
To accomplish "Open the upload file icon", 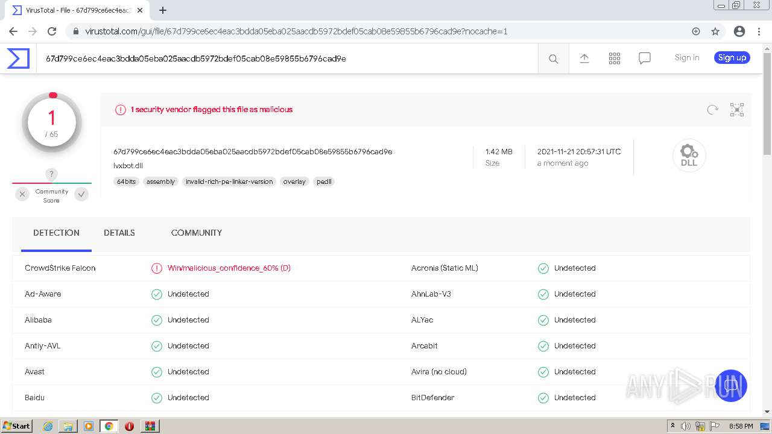I will [584, 58].
